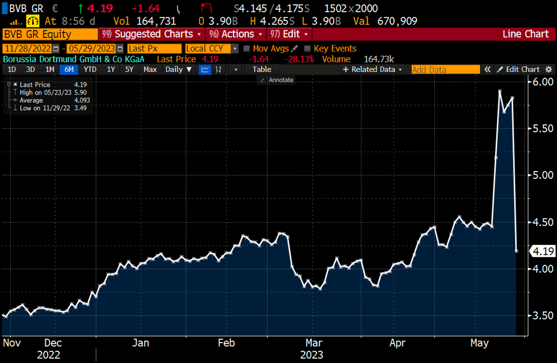Open chart settings via the gear icon
This screenshot has width=557, height=363.
[x=549, y=69]
